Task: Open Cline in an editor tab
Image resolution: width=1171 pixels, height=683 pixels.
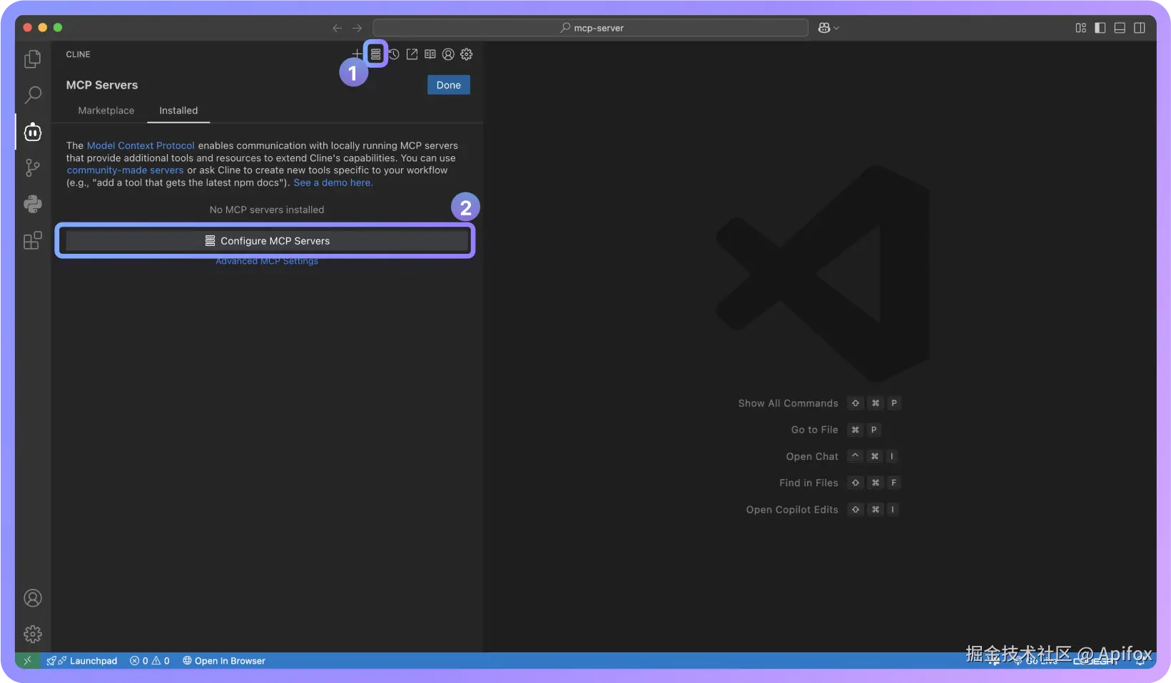Action: (x=412, y=54)
